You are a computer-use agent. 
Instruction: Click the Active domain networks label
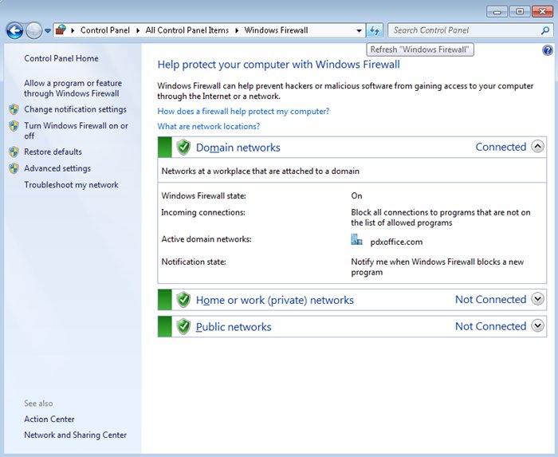206,239
